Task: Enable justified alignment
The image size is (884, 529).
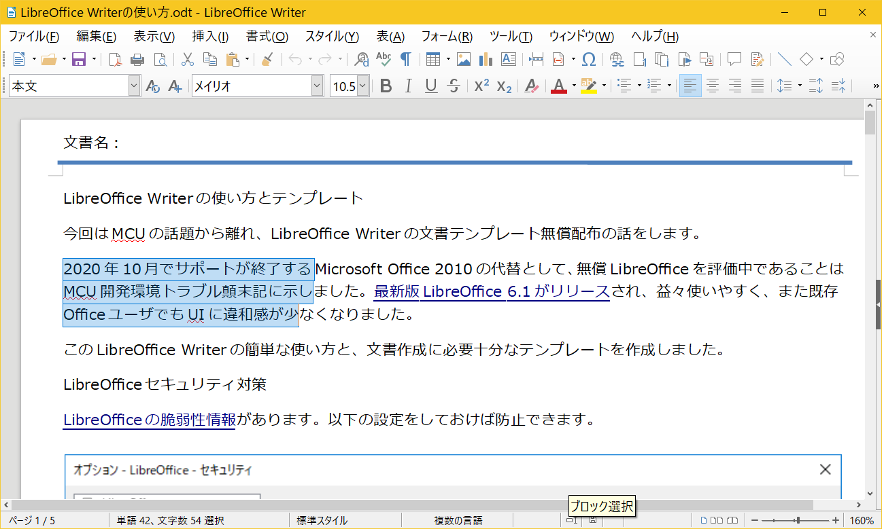Action: (758, 86)
